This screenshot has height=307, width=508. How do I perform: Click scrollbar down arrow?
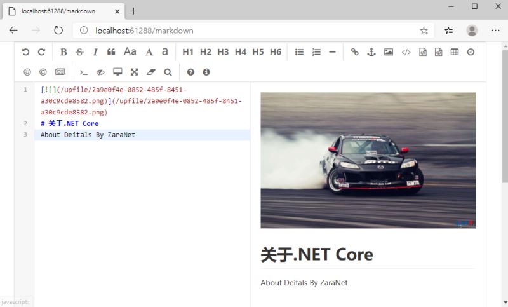click(505, 303)
